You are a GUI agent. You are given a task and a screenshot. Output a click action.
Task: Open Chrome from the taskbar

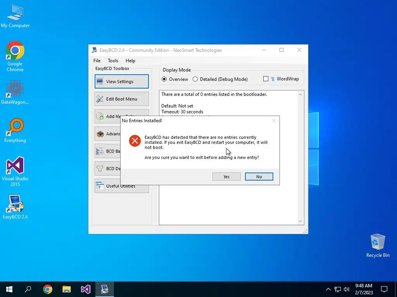pyautogui.click(x=48, y=289)
